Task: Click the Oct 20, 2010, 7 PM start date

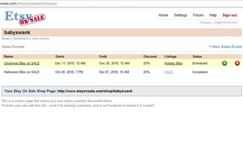Action: click(x=69, y=72)
